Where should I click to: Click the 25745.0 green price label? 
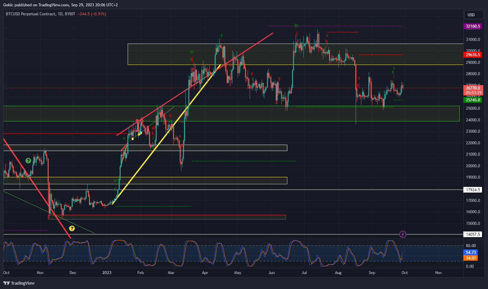(473, 100)
